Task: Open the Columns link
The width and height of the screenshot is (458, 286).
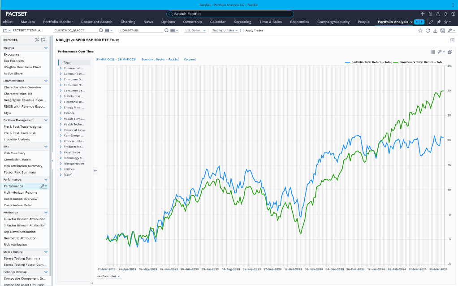Action: pos(190,59)
